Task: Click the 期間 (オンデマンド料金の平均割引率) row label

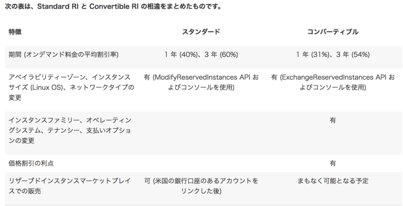Action: (64, 55)
